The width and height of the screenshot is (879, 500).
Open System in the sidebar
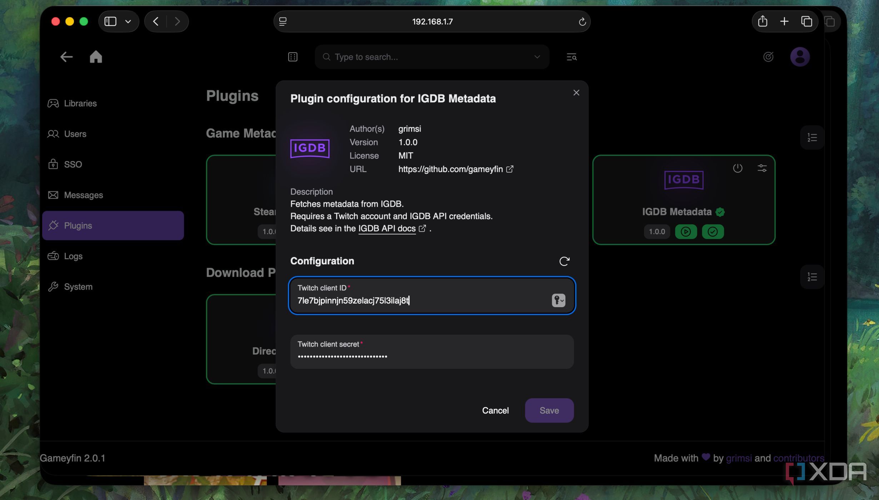[x=113, y=287]
